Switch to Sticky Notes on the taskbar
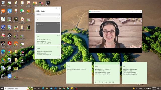 [x=72, y=88]
